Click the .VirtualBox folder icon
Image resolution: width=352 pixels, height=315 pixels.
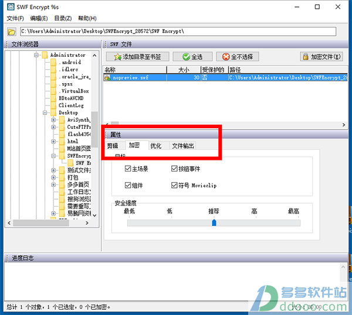pyautogui.click(x=53, y=91)
